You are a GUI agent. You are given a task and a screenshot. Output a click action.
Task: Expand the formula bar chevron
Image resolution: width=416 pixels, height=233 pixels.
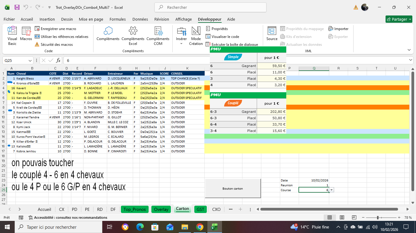pos(410,60)
